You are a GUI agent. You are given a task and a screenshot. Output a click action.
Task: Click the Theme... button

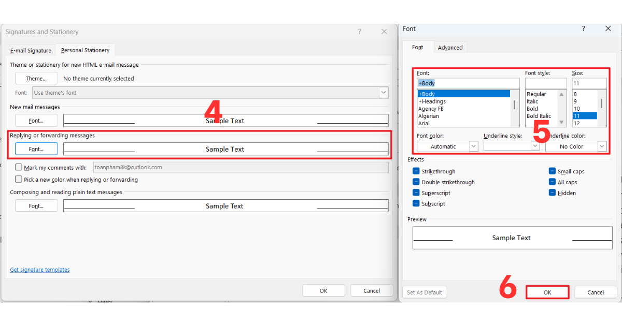(x=36, y=79)
